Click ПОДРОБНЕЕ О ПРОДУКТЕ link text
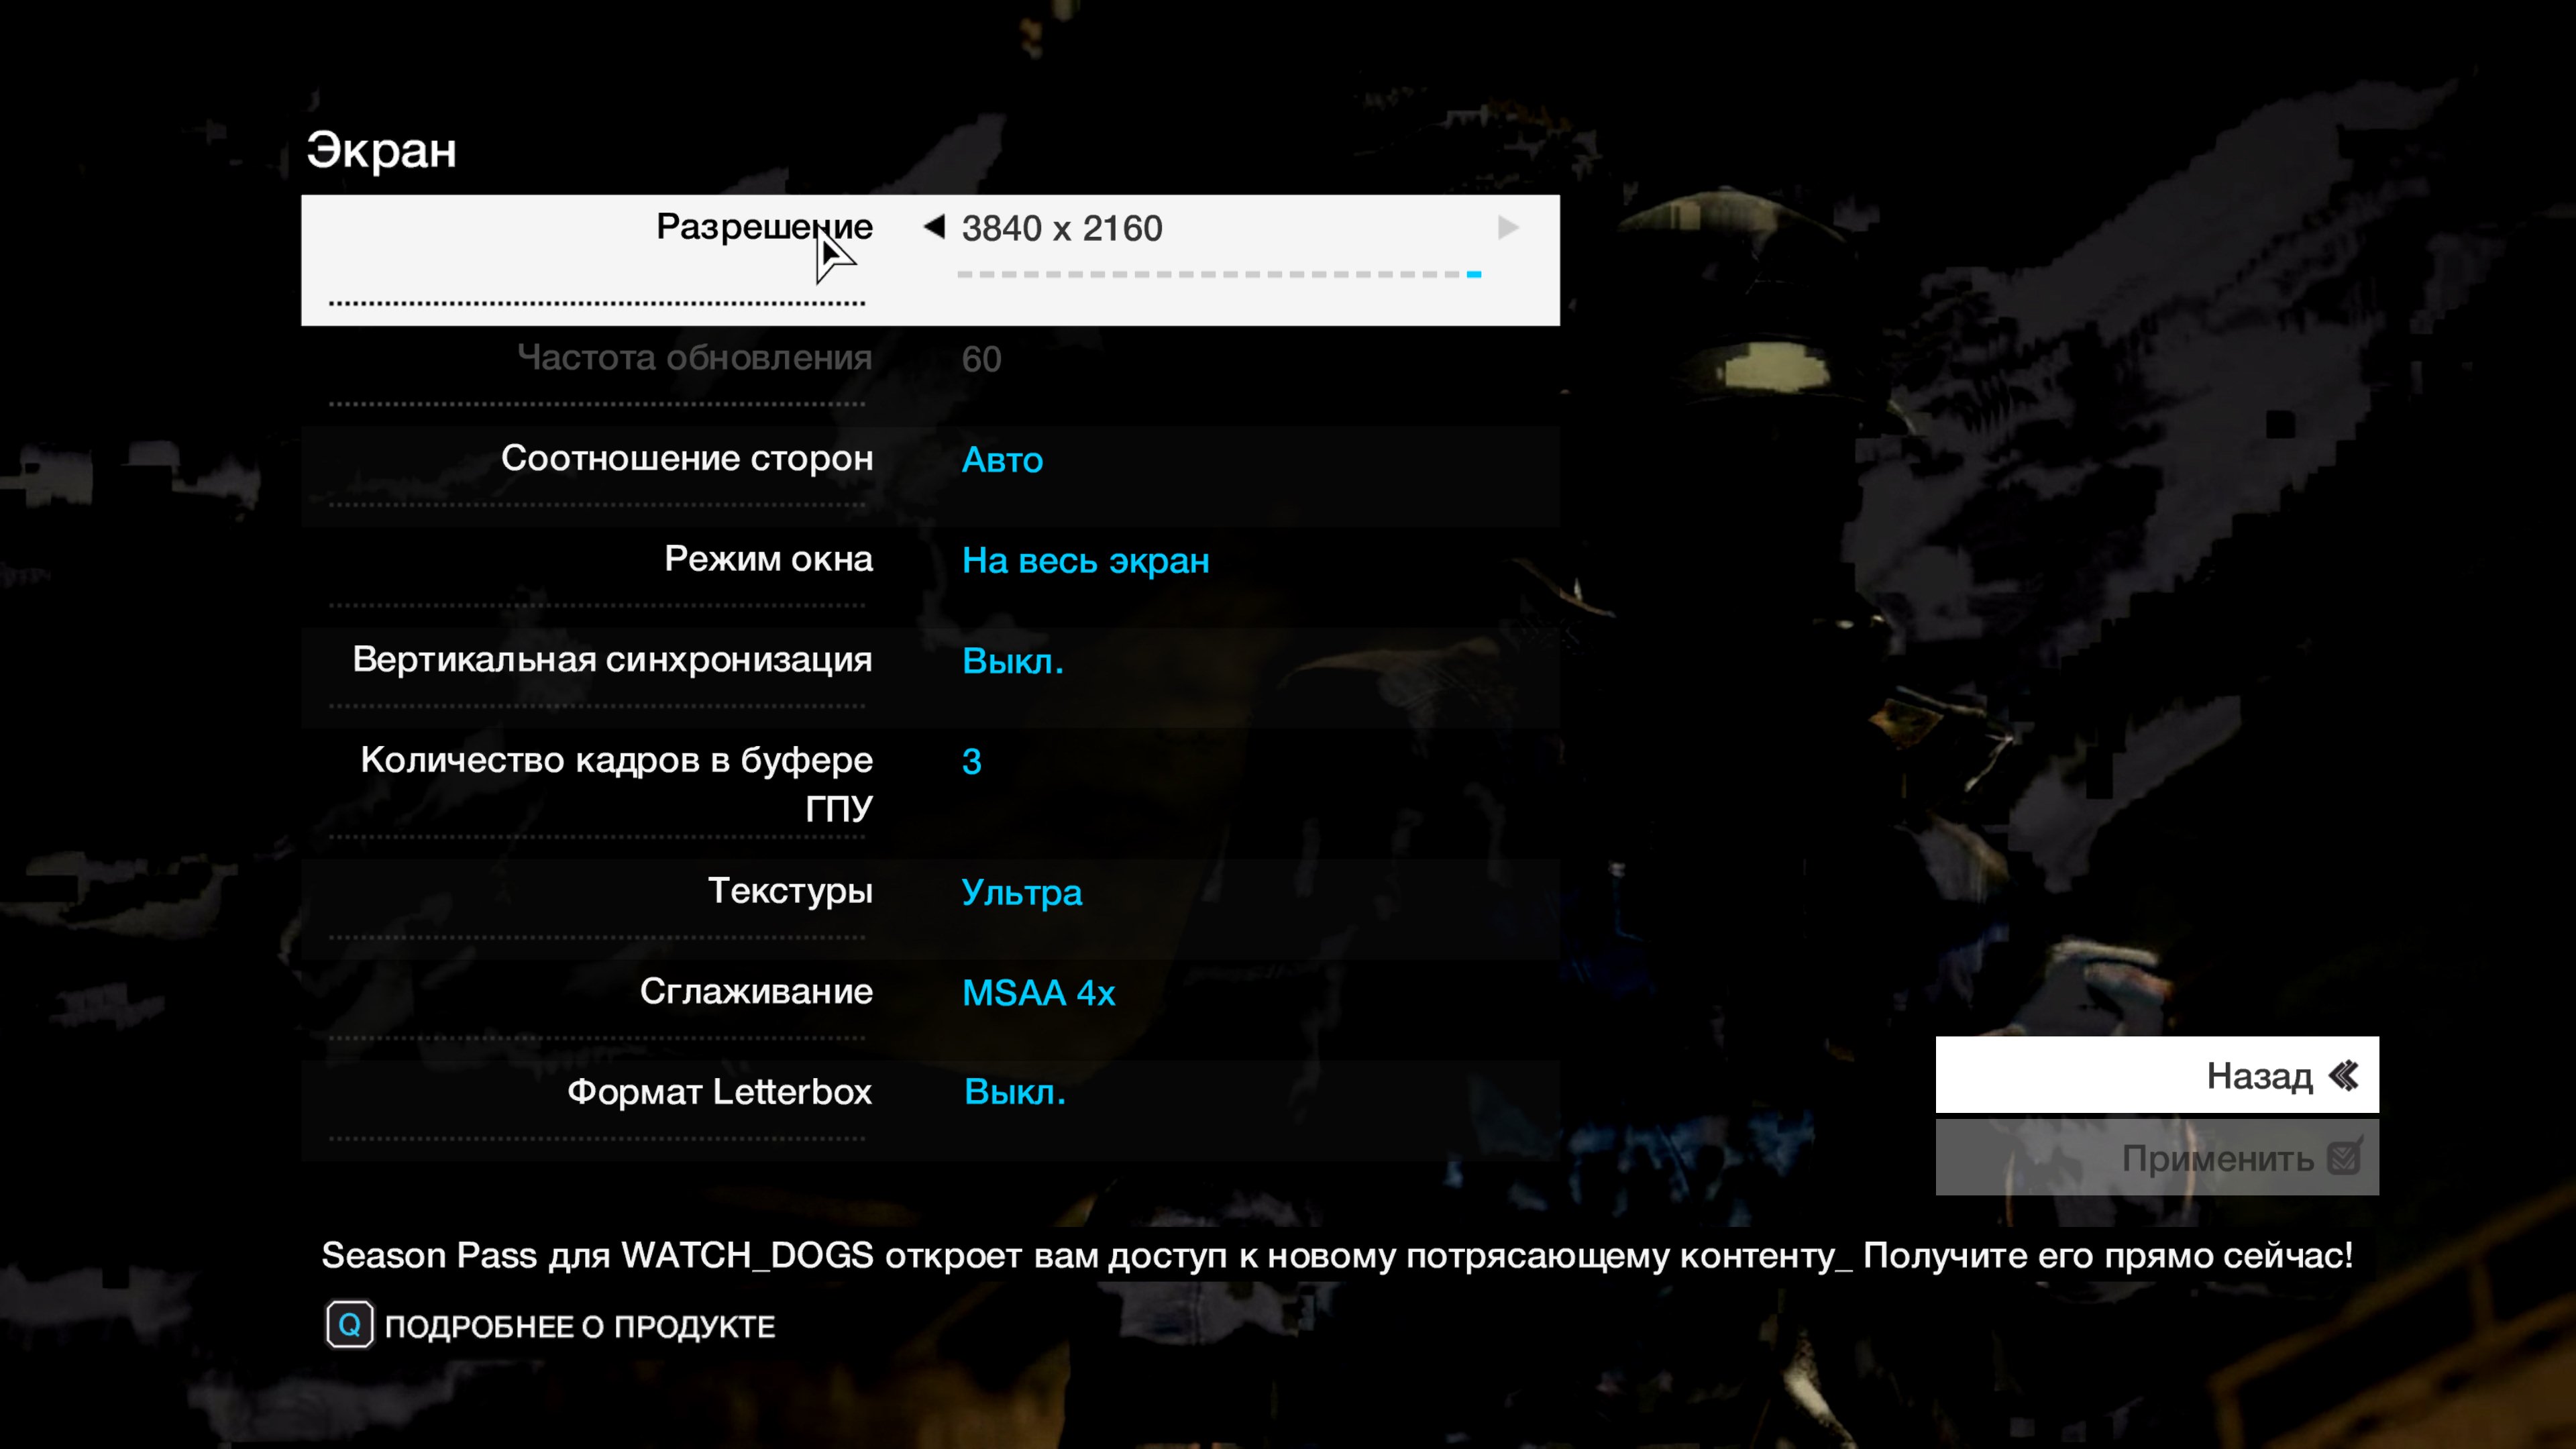This screenshot has width=2576, height=1449. click(579, 1326)
